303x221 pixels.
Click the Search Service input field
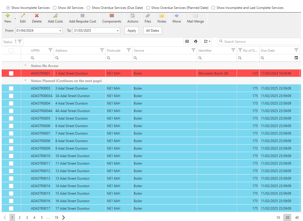tap(259, 41)
